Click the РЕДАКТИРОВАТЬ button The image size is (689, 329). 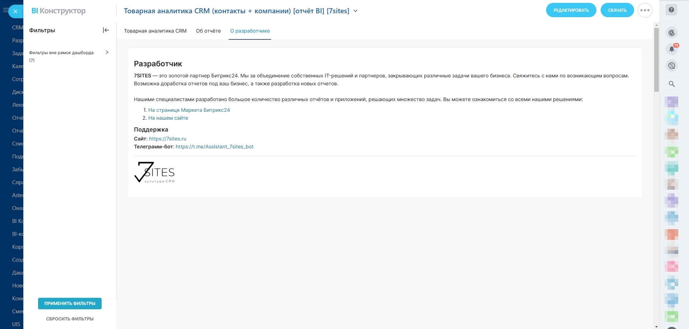[x=571, y=10]
